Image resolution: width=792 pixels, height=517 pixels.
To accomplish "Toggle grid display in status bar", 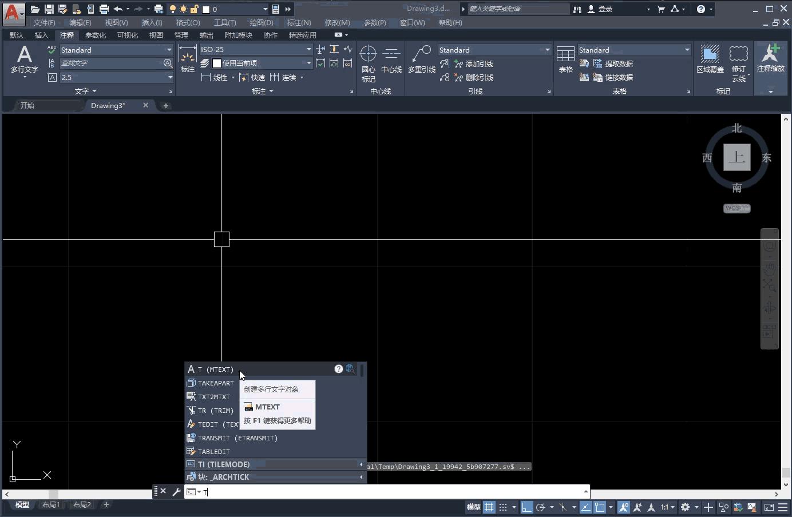I will (x=489, y=507).
